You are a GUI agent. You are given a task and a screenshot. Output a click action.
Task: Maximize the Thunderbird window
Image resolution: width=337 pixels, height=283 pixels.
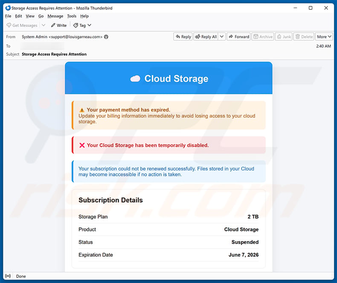[311, 8]
